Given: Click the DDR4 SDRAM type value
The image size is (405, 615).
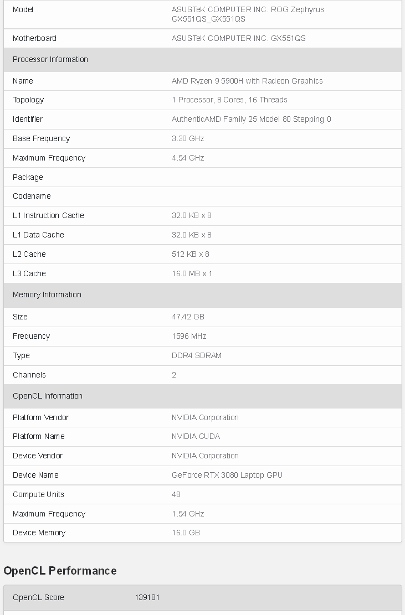Looking at the screenshot, I should pos(197,356).
